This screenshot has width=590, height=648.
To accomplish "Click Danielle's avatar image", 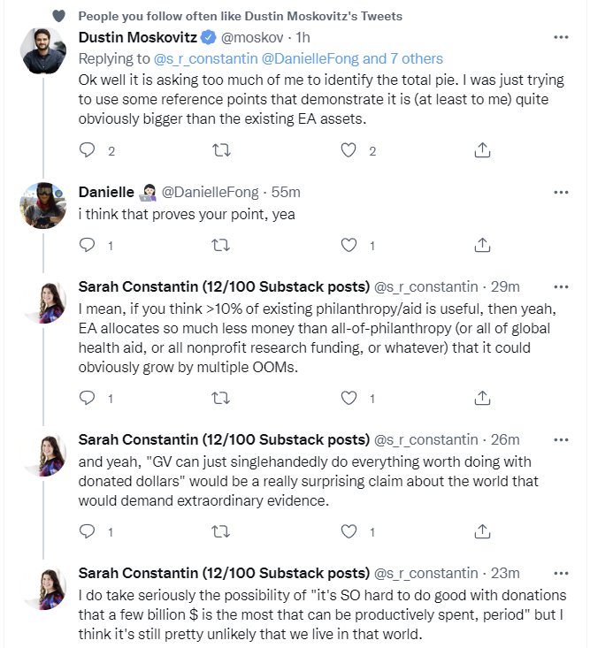I will (42, 205).
